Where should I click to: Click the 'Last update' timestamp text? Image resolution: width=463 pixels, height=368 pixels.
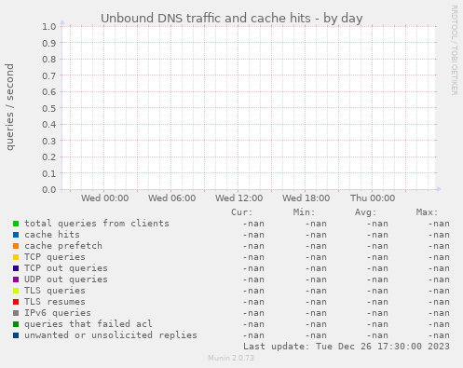point(347,347)
